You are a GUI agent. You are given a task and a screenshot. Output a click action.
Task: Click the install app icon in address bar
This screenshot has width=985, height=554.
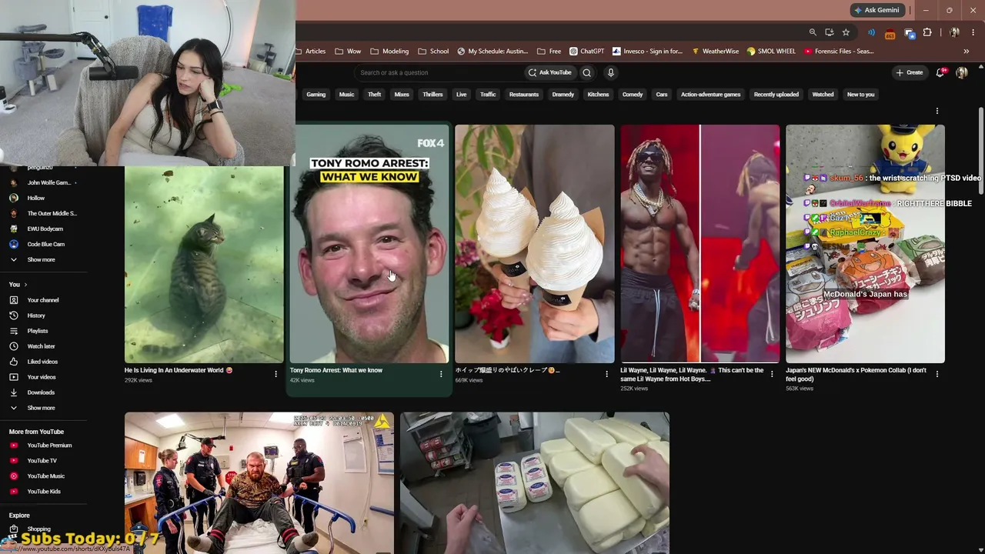point(829,32)
